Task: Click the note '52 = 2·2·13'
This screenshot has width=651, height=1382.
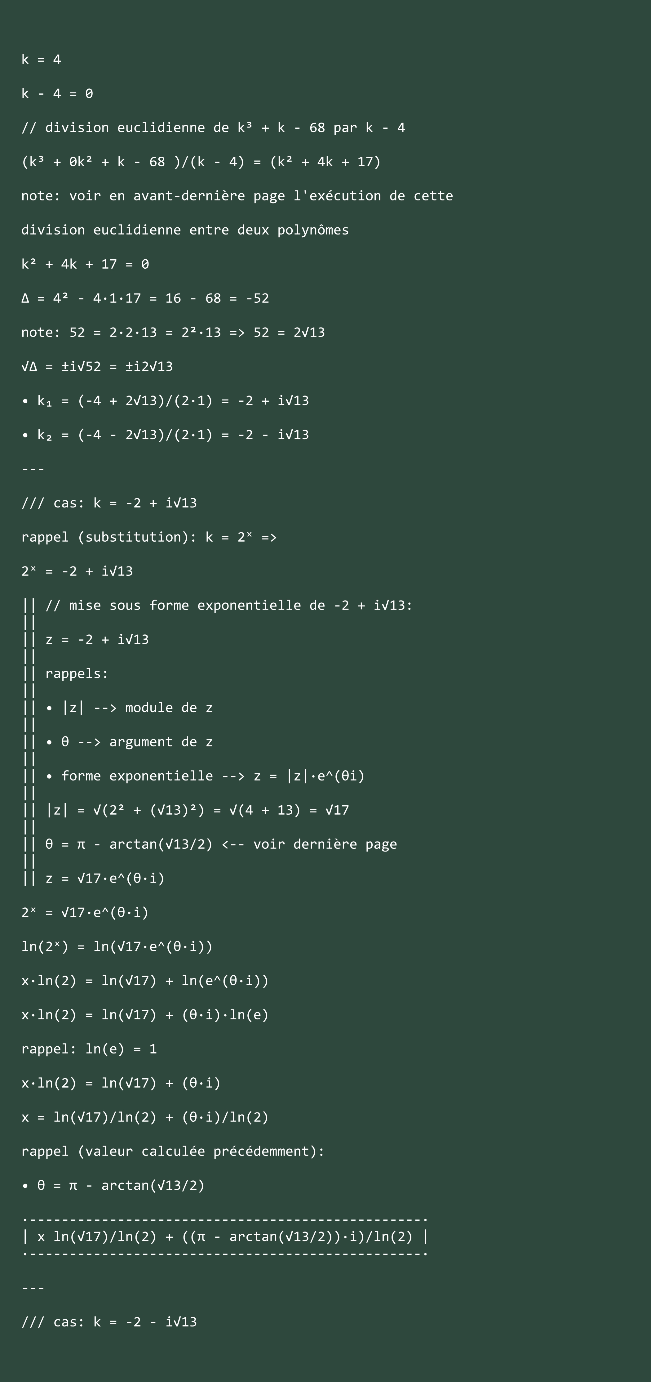Action: coord(173,333)
